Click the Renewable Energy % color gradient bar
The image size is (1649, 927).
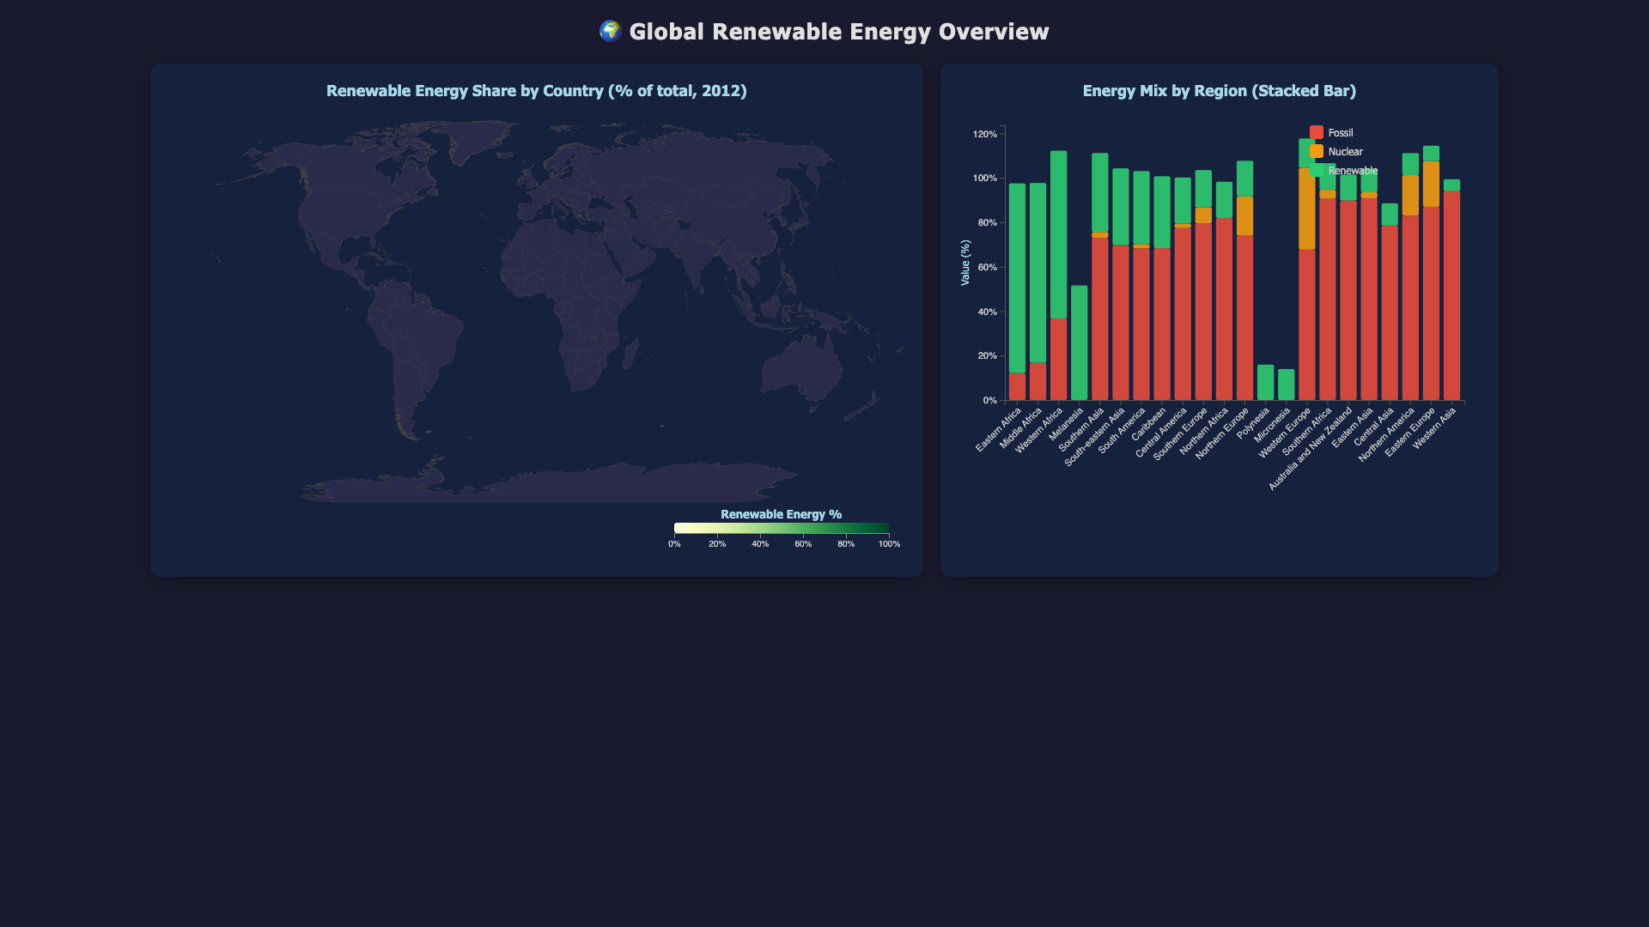click(782, 528)
